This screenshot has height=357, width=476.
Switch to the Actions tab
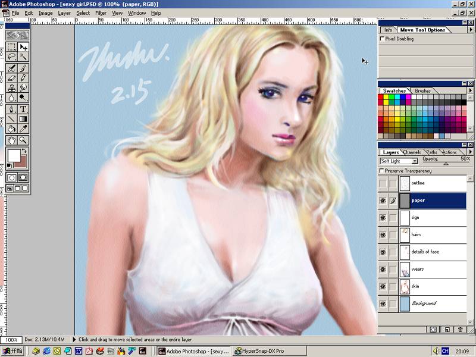pos(449,152)
